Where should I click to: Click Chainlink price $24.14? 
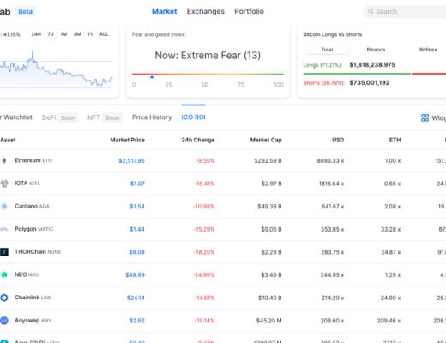pyautogui.click(x=136, y=298)
